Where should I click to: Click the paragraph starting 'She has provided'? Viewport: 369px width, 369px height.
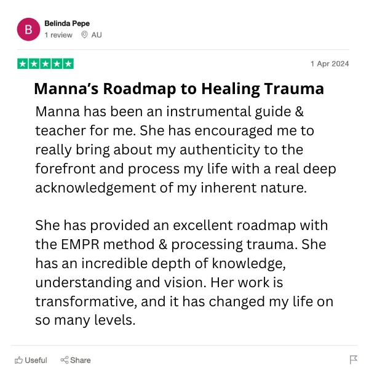[x=184, y=272]
